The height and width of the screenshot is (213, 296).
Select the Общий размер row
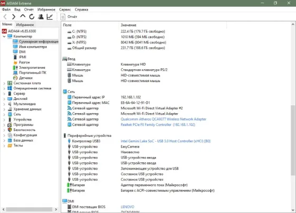pyautogui.click(x=116, y=48)
